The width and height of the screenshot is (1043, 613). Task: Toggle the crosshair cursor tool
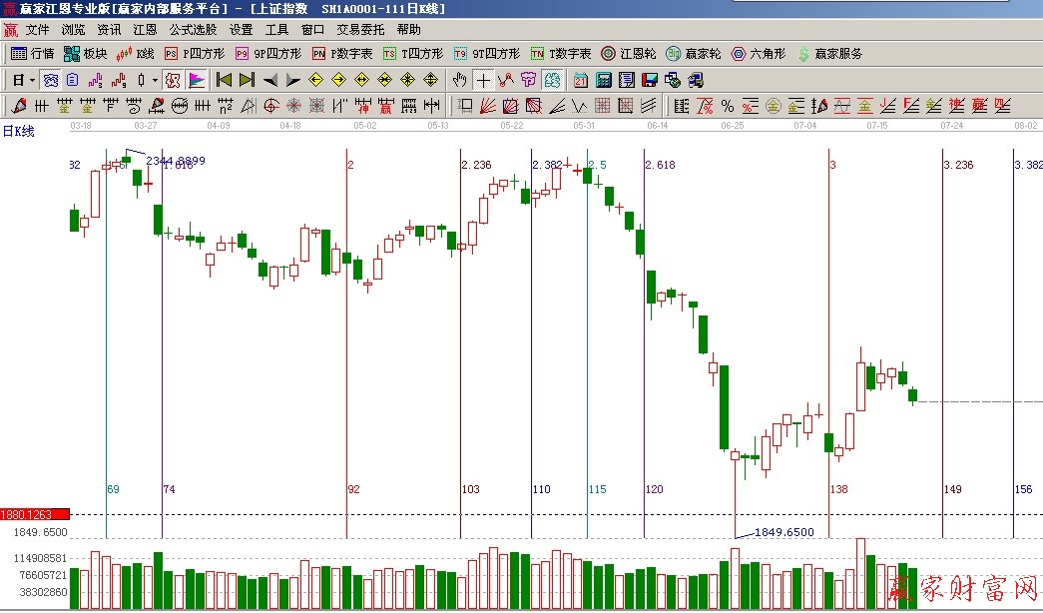click(483, 80)
